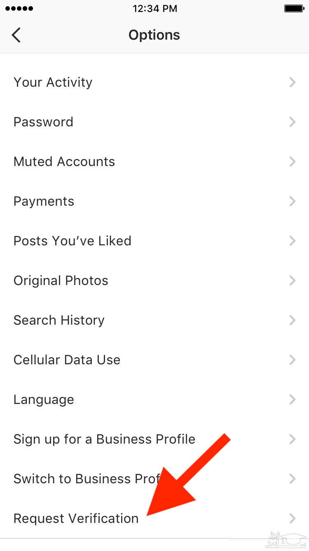309x551 pixels.
Task: Click chevron next to Language
Action: tap(293, 399)
